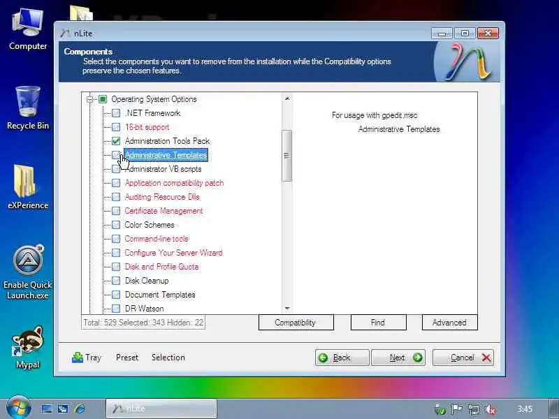
Task: Click the green shield tray icon
Action: pyautogui.click(x=440, y=410)
